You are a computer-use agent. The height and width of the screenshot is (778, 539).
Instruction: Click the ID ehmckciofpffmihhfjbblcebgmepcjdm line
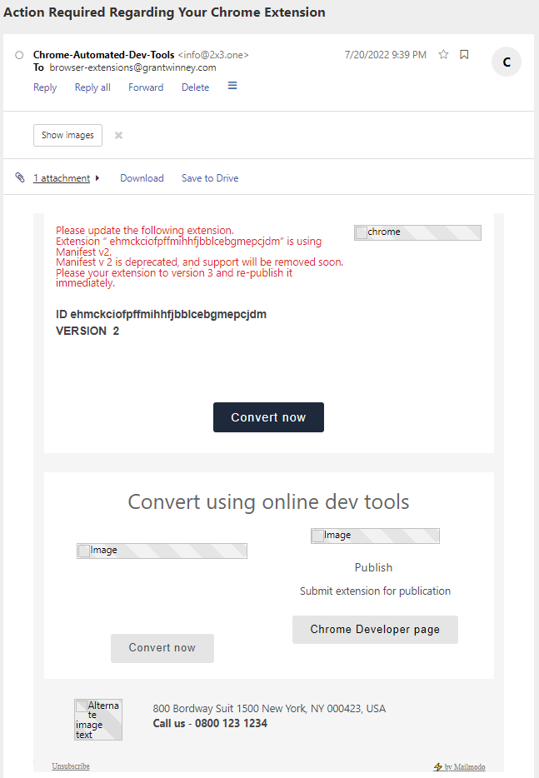162,314
